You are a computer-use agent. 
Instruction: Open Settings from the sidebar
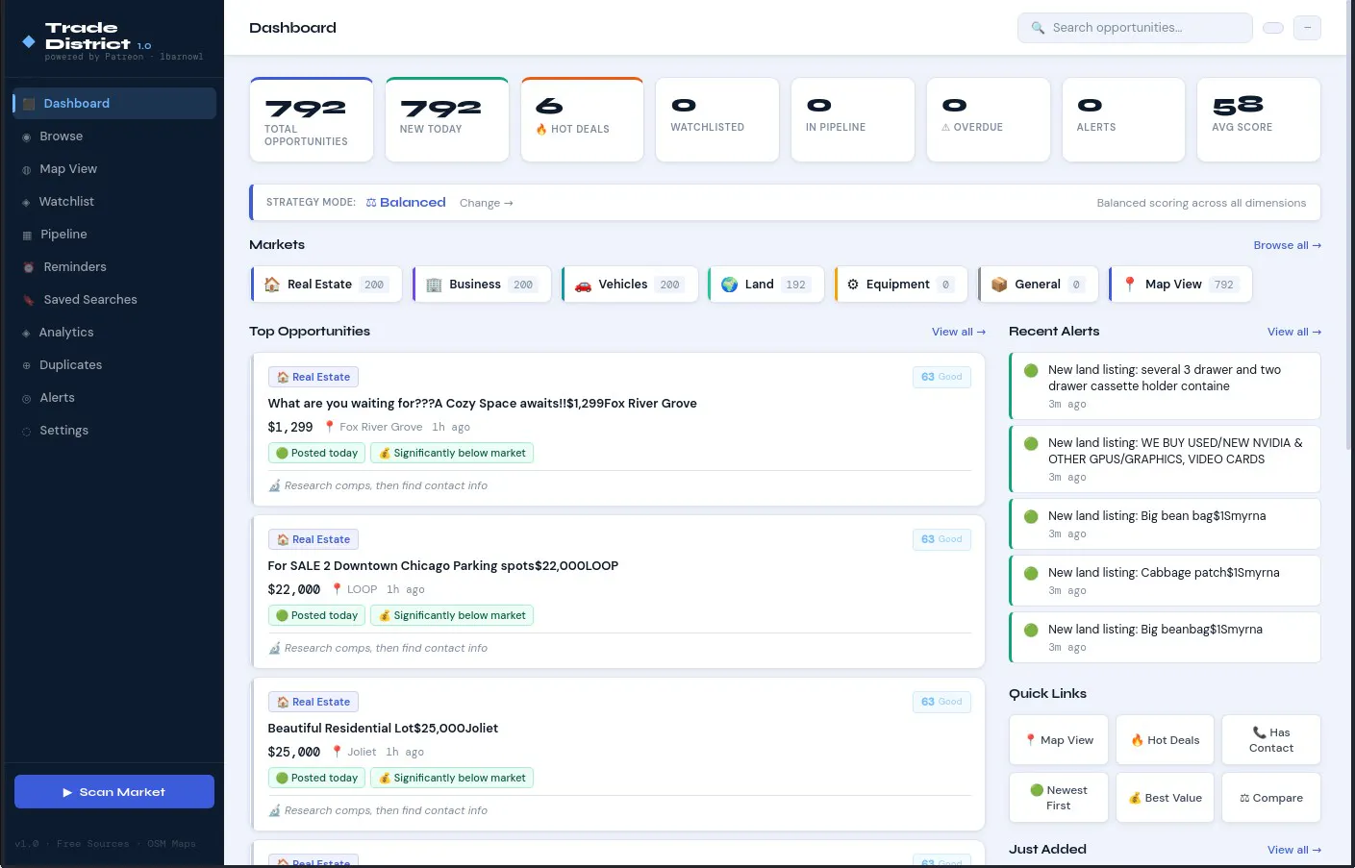[x=114, y=431]
